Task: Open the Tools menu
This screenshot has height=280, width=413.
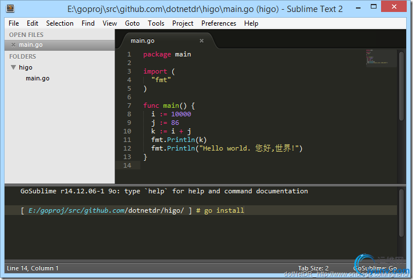Action: point(156,23)
